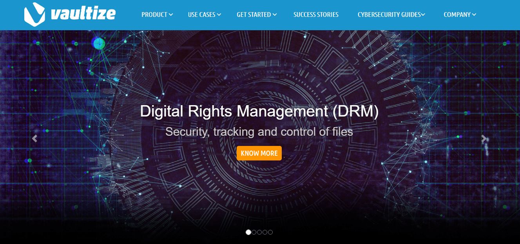Go to previous slide with left arrow
Screen dimensions: 520x244
pos(34,138)
